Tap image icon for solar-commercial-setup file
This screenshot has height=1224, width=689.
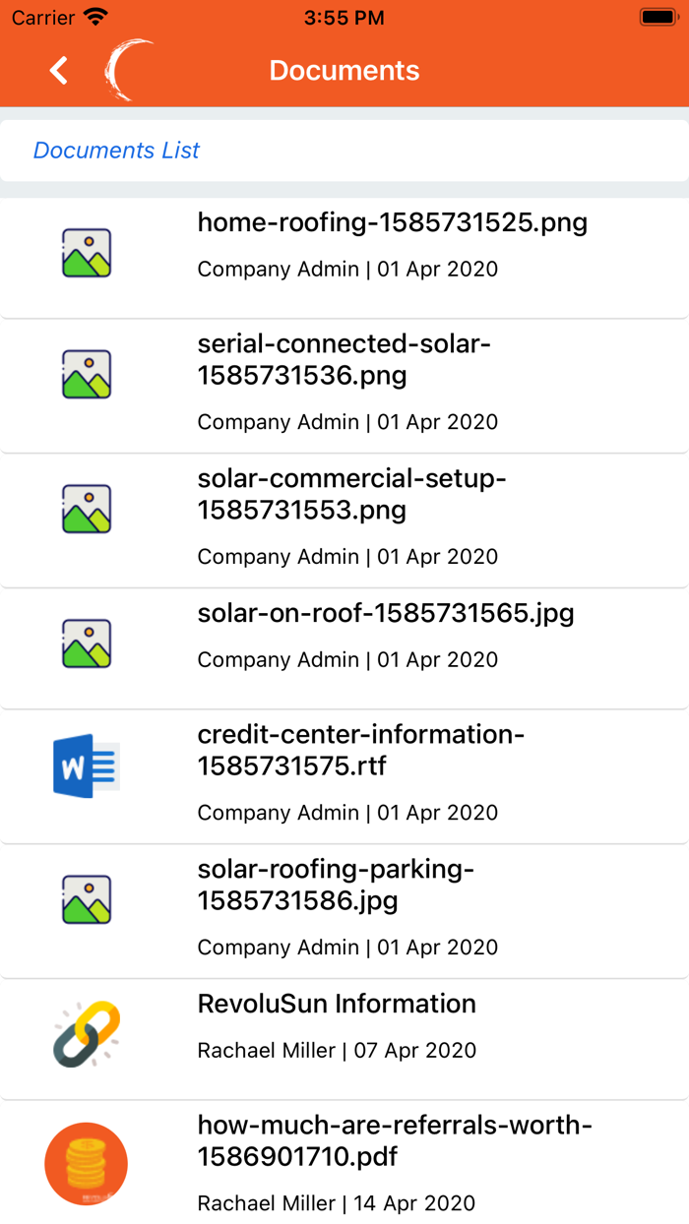point(87,509)
